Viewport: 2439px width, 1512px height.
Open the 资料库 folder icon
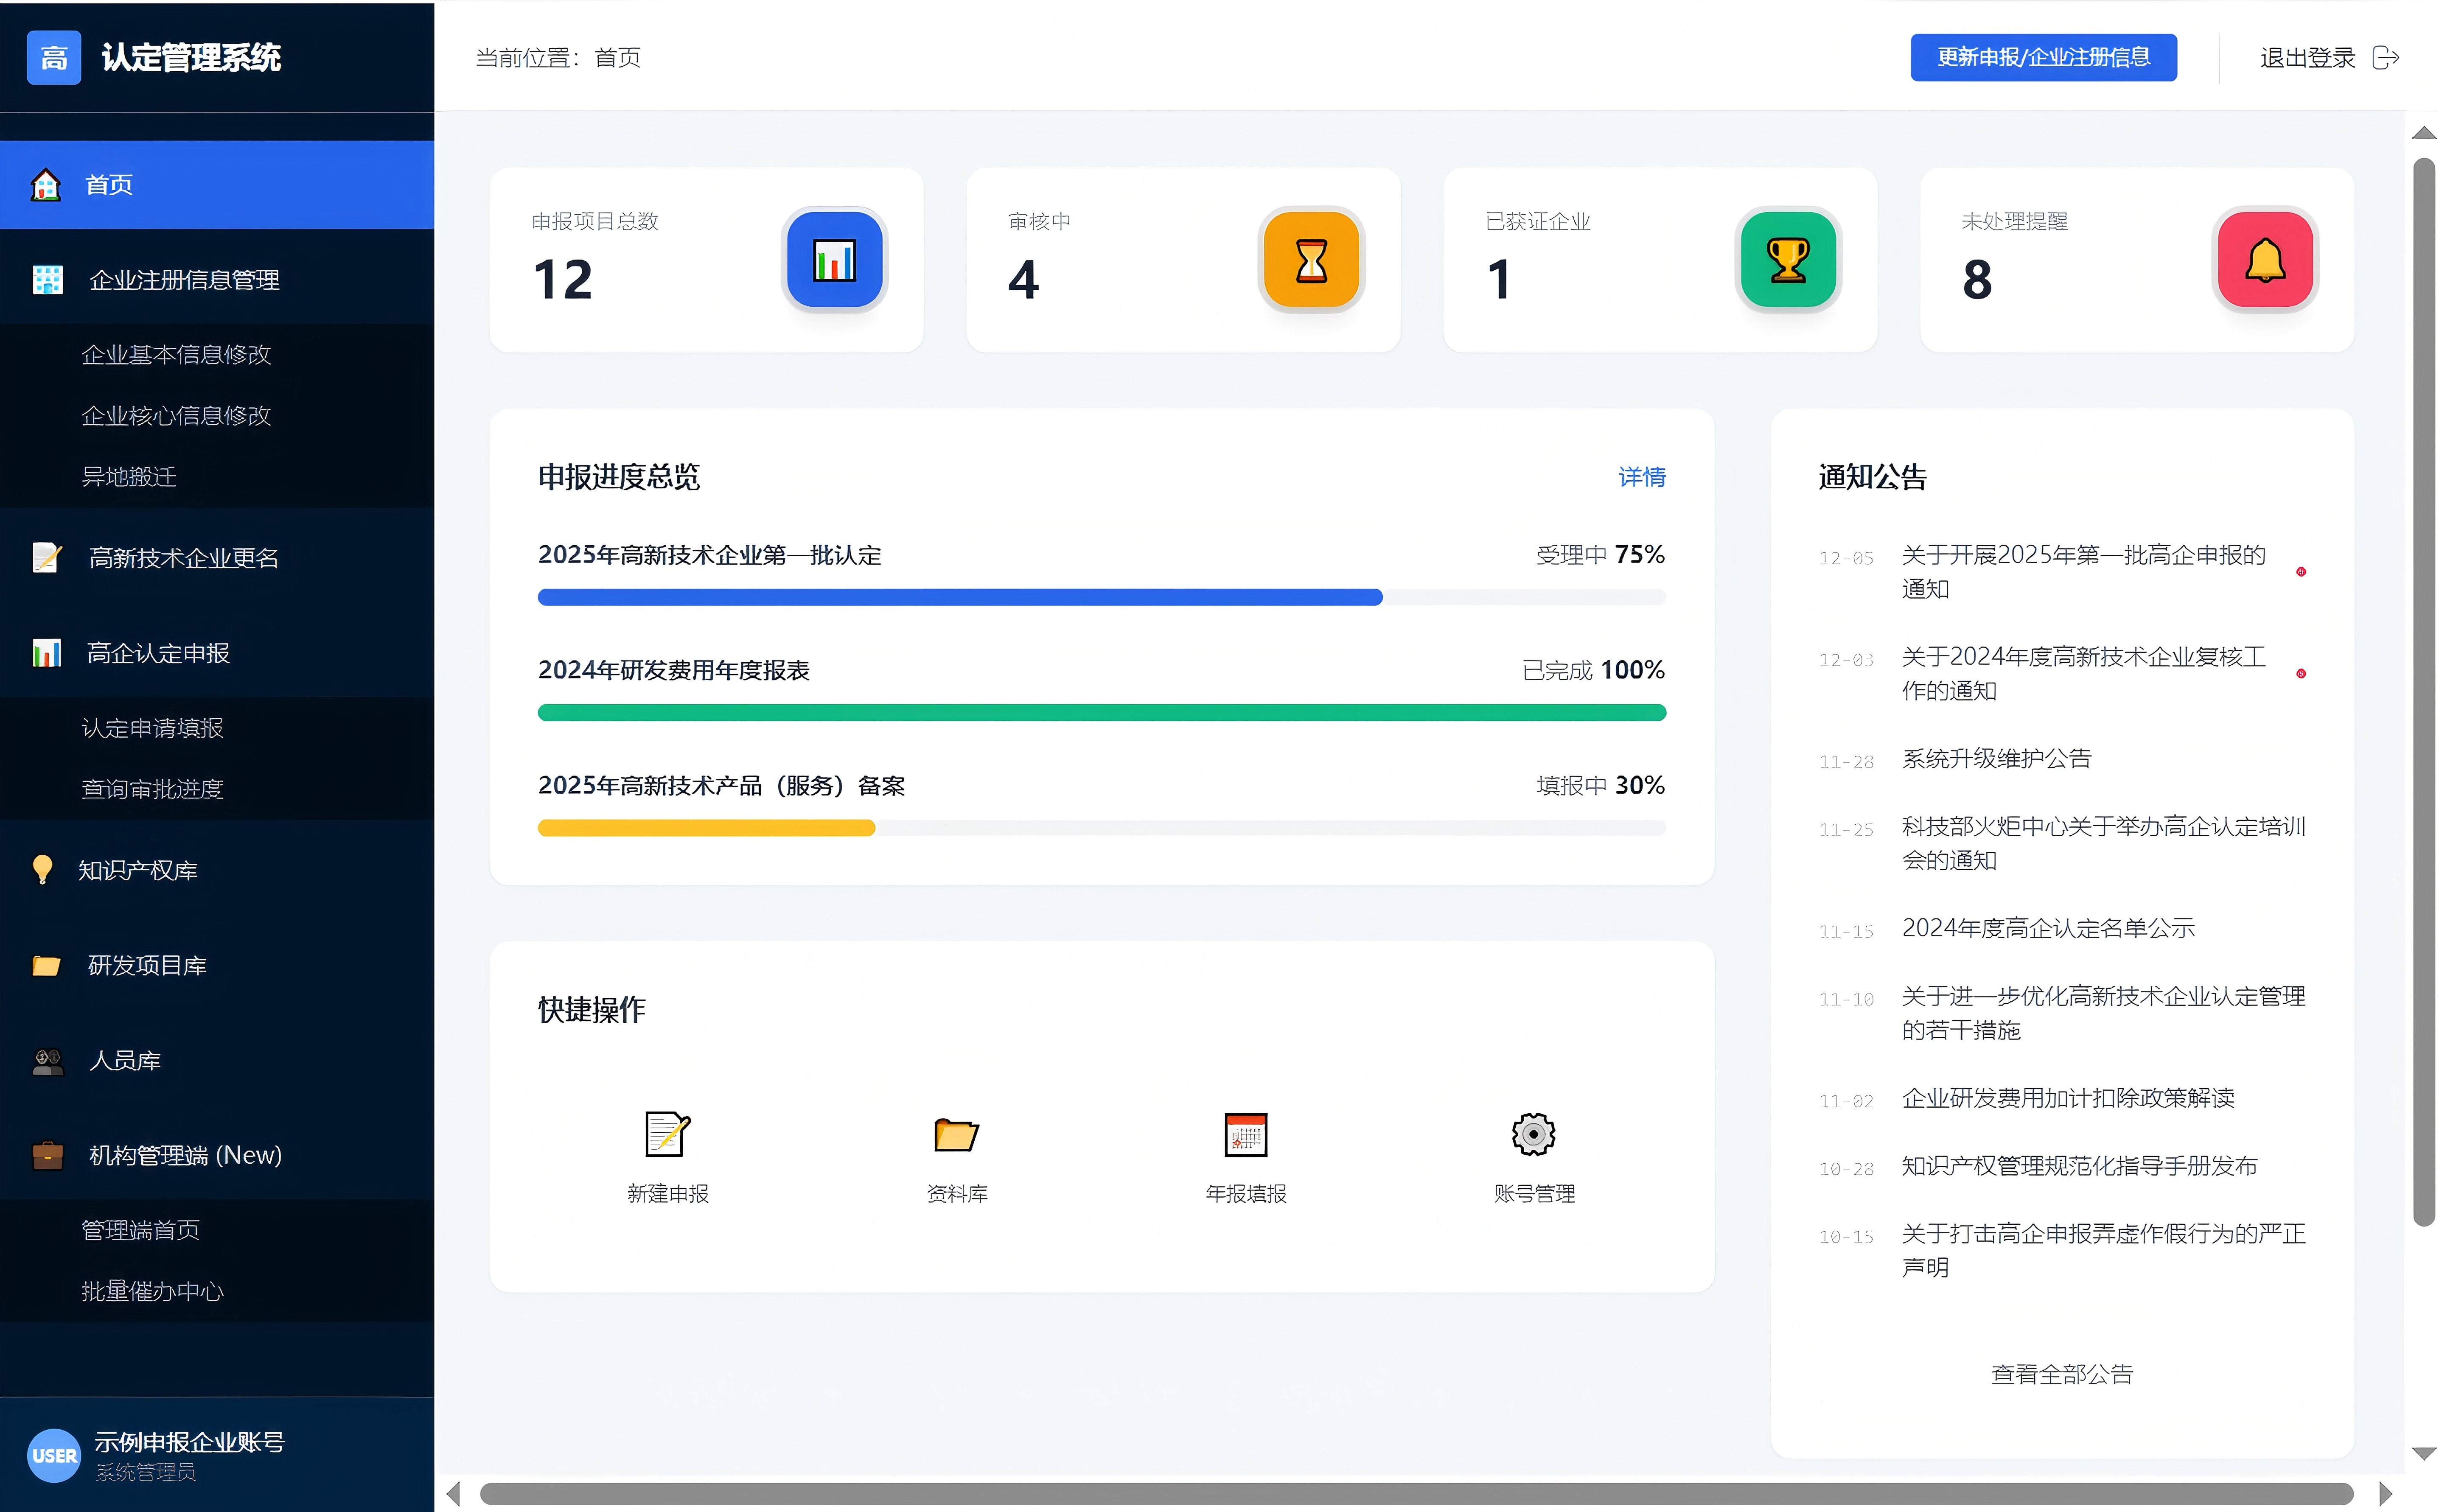[956, 1134]
